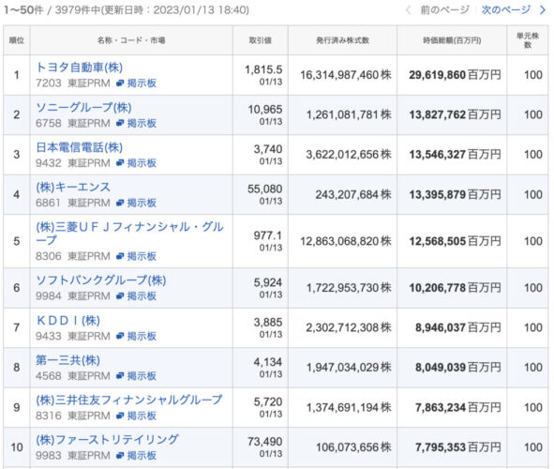Screen dimensions: 554x469
Task: Select the update timestamp 2023/01/13 18:40
Action: click(200, 10)
